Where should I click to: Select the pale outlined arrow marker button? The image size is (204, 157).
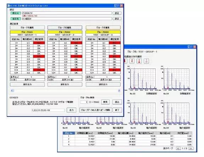tap(147, 61)
